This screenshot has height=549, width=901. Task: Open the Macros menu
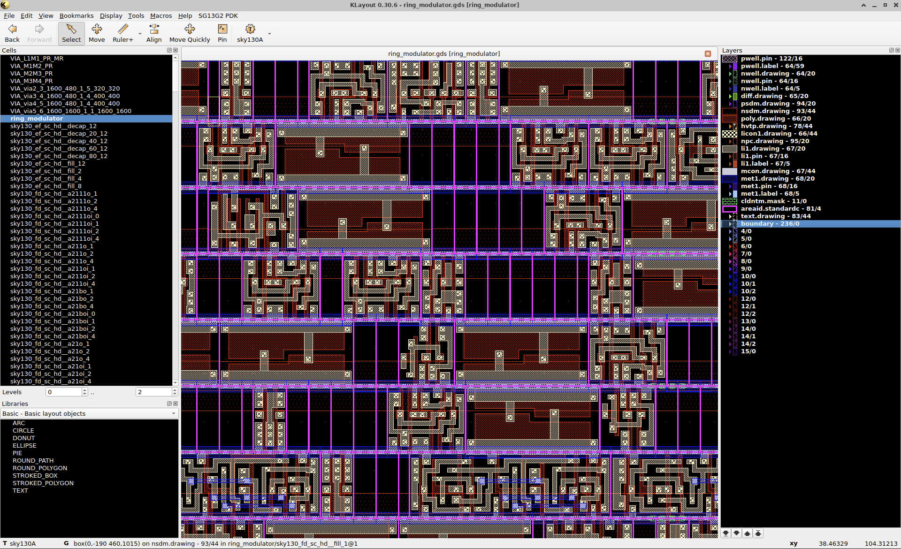coord(161,15)
